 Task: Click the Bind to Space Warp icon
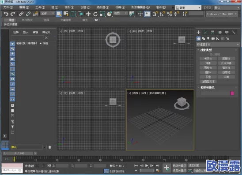click(35, 14)
